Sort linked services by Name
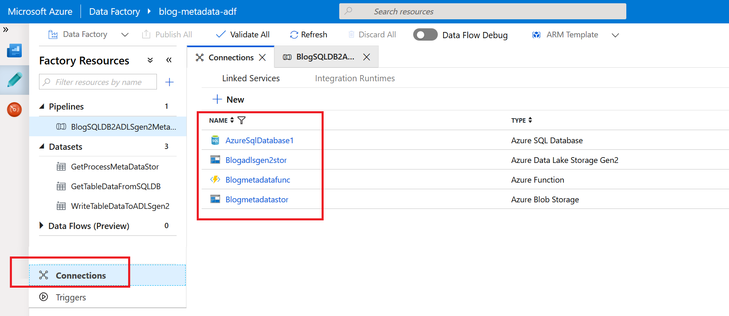Screen dimensions: 729x316 tap(232, 120)
